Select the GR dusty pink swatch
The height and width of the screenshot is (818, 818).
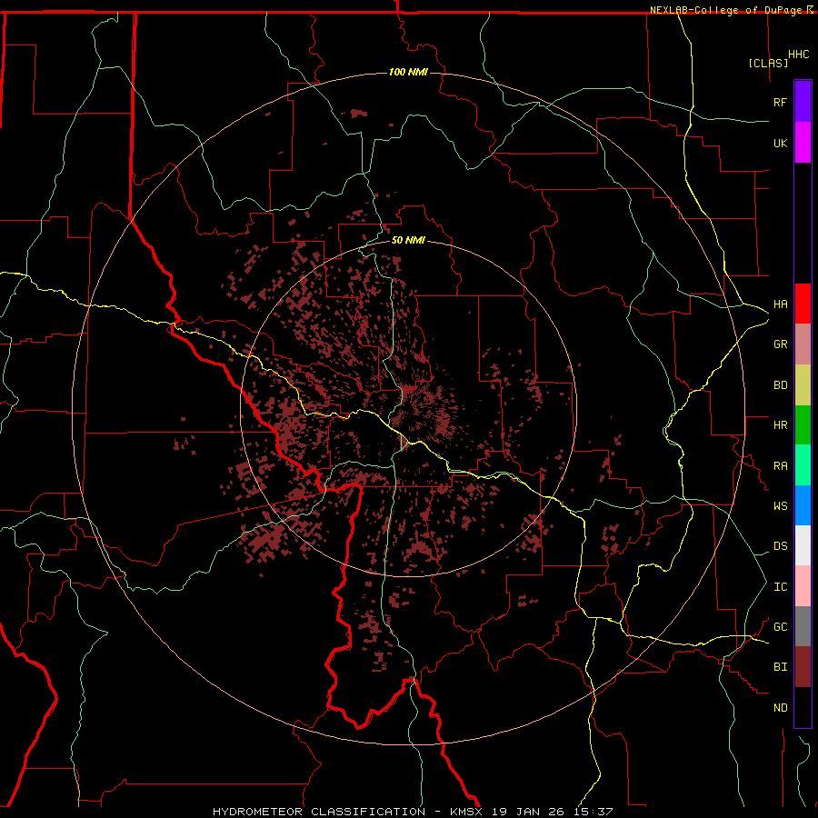(x=803, y=344)
